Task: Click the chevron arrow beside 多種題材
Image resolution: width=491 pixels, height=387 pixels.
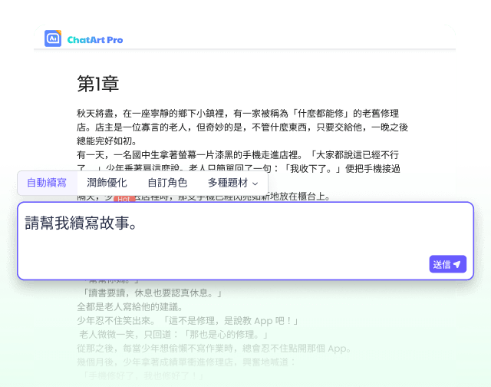Action: (255, 184)
